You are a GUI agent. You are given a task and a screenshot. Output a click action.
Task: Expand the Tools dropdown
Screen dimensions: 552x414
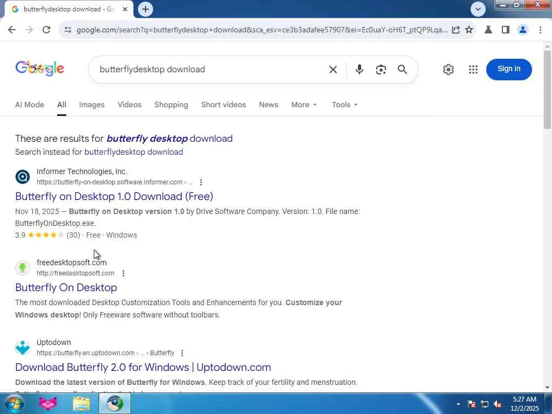[x=344, y=105]
